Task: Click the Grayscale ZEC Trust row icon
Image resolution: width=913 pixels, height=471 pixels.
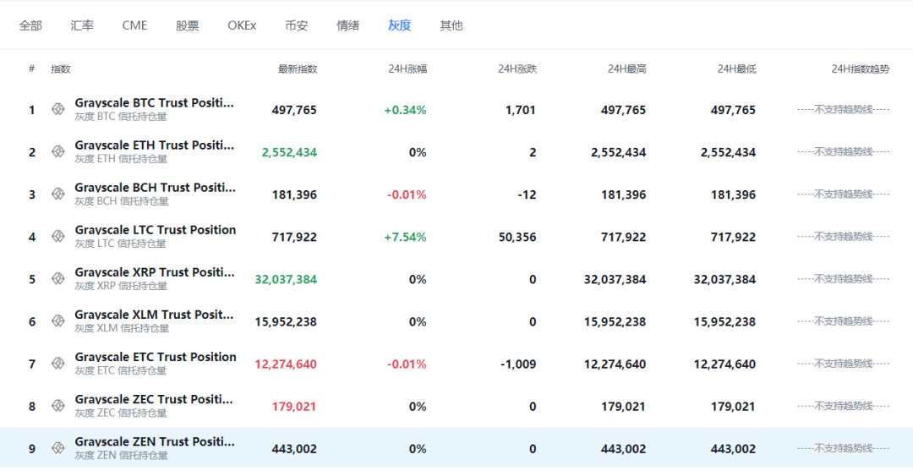Action: pos(58,406)
